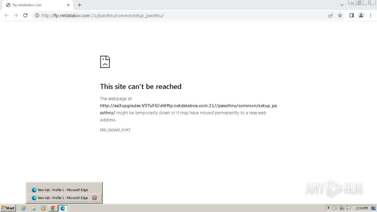The image size is (377, 212).
Task: Select the URL in the address bar
Action: (x=102, y=16)
